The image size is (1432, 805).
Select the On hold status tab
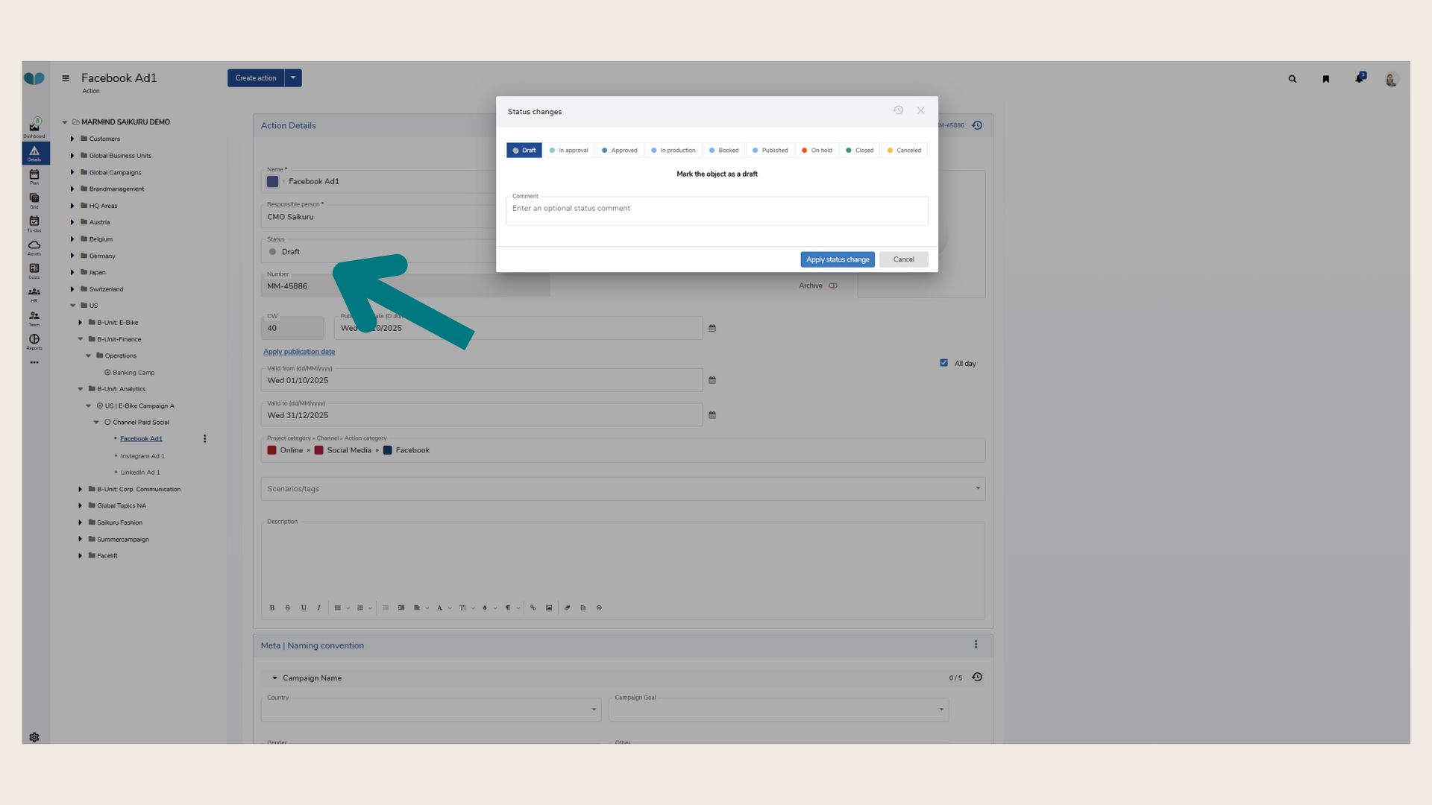[817, 151]
